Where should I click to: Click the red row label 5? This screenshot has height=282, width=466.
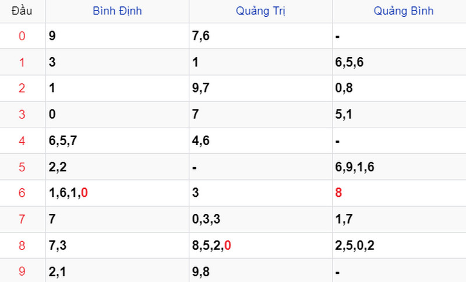tap(22, 167)
